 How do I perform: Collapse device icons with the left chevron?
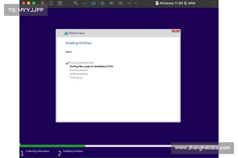[136, 3]
